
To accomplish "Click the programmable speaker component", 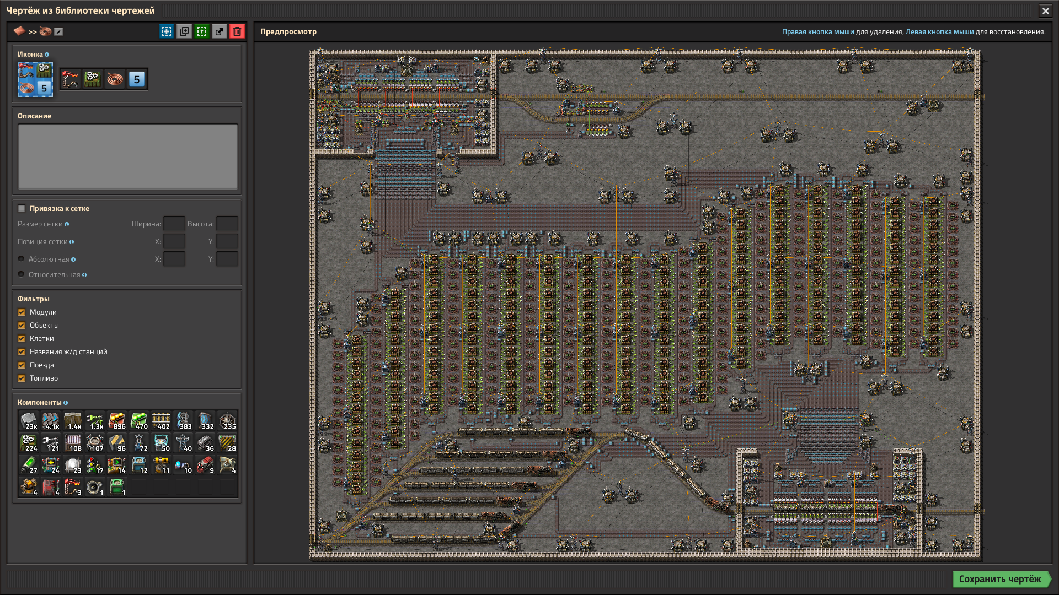I will [95, 487].
